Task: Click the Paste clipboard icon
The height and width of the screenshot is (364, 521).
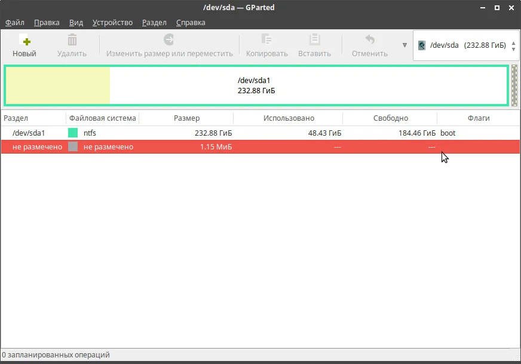Action: pyautogui.click(x=314, y=39)
